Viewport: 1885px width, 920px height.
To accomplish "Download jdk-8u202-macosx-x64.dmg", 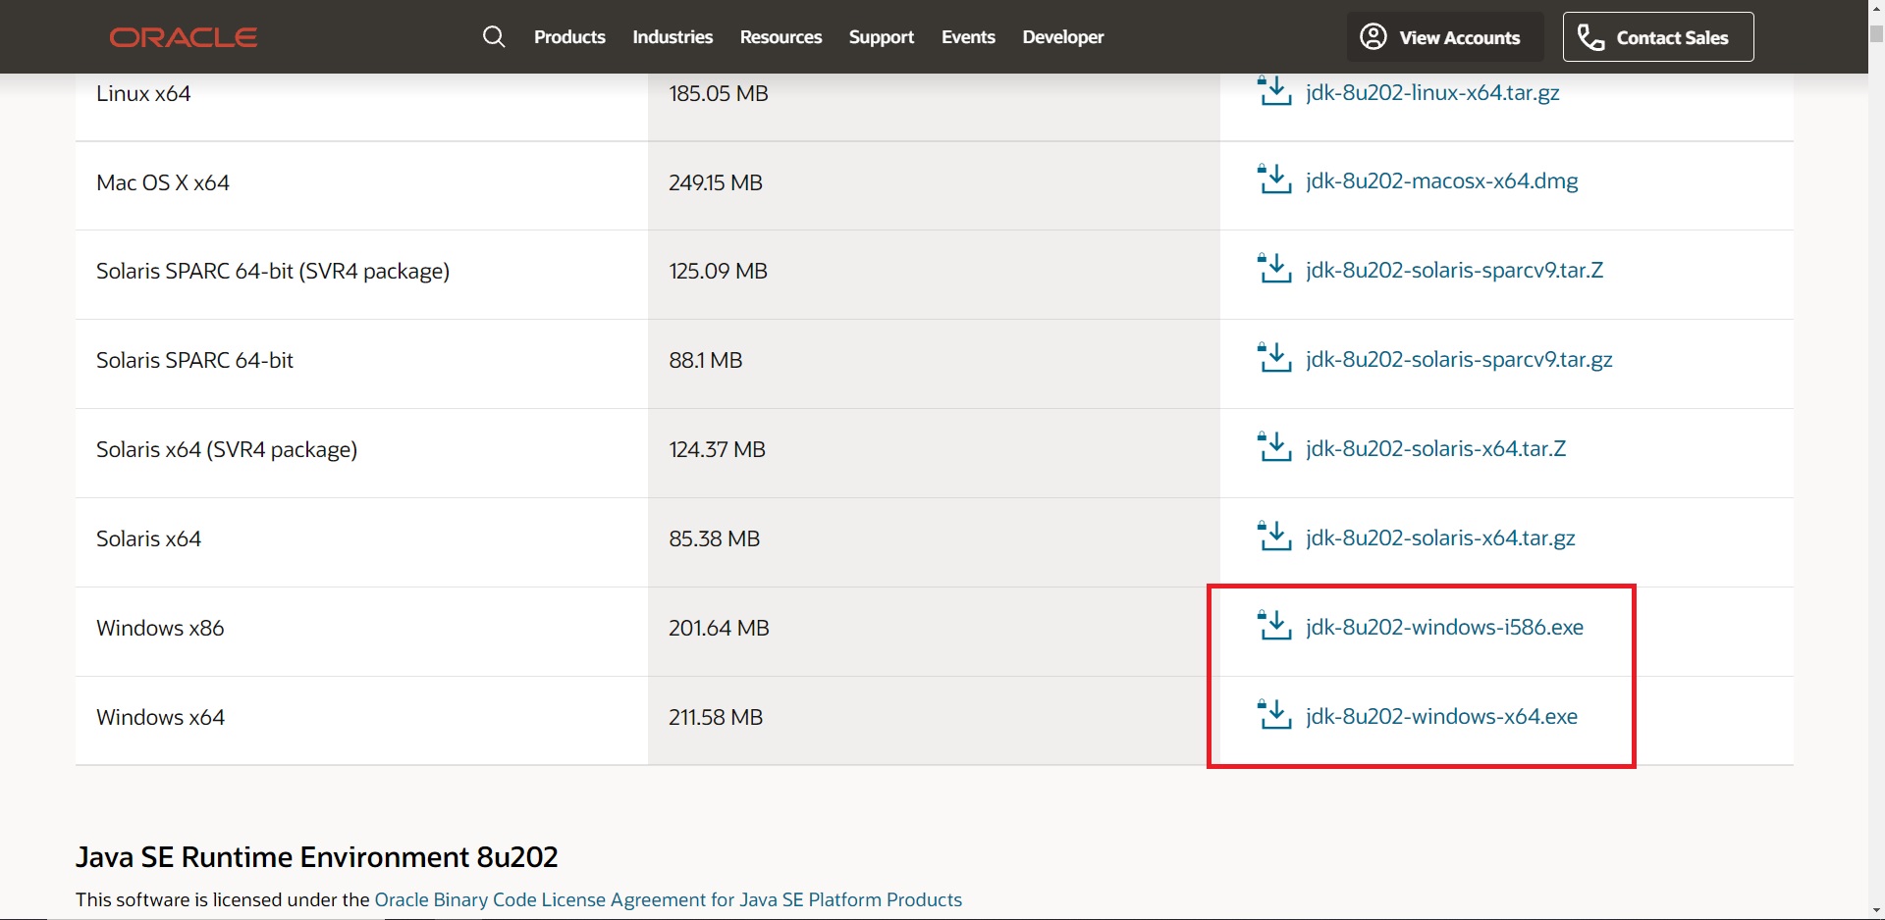I will (x=1442, y=181).
